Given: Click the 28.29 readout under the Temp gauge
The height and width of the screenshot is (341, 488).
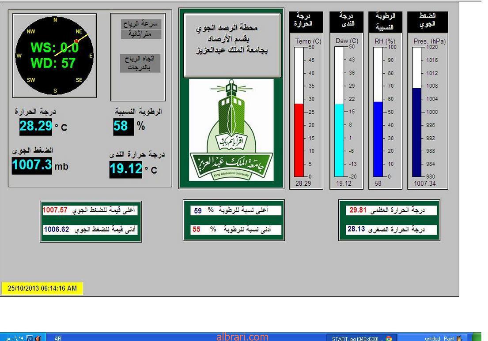Looking at the screenshot, I should pos(303,184).
